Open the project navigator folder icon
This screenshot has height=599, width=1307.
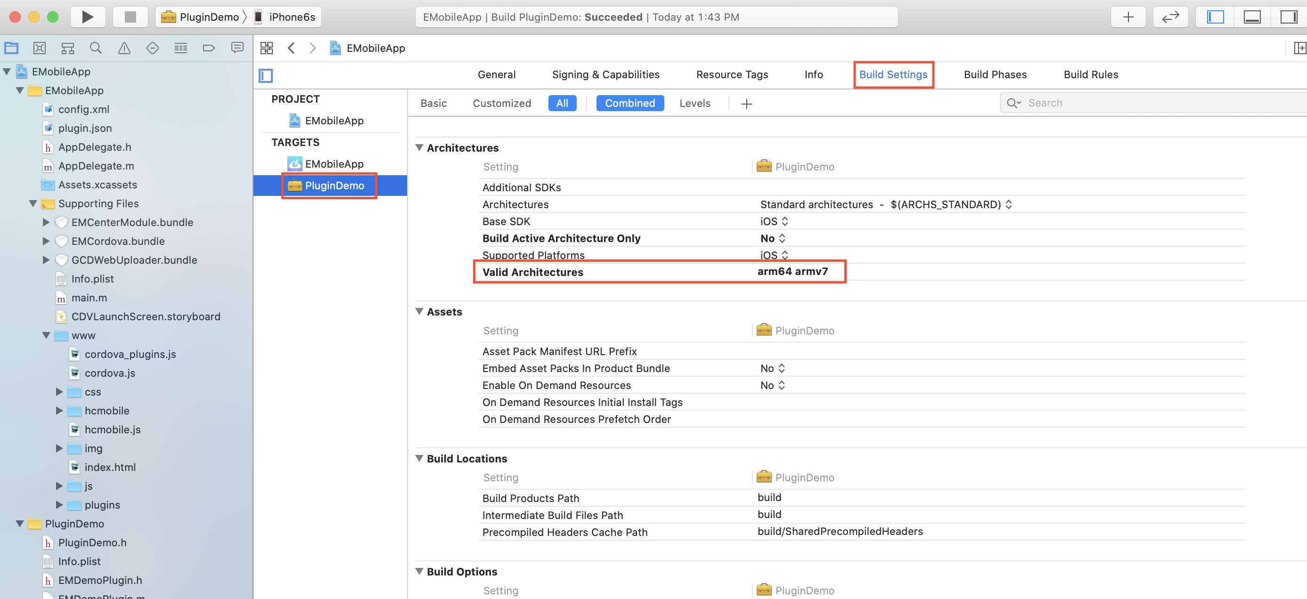click(11, 48)
